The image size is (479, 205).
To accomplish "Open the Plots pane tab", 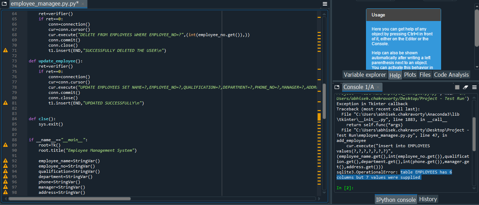I will tap(410, 75).
